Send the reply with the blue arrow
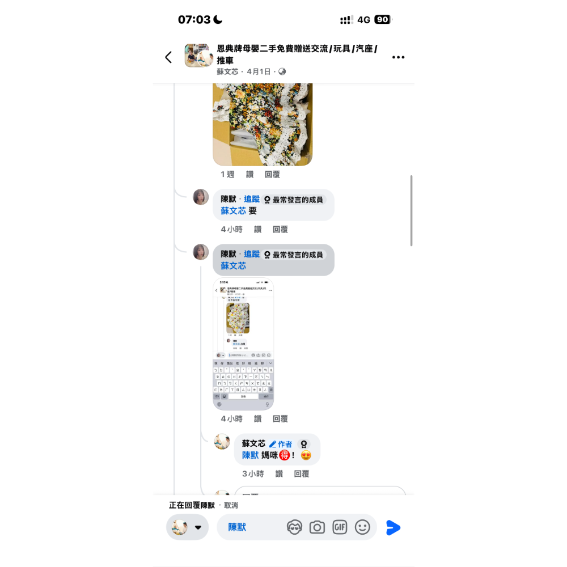 point(393,527)
